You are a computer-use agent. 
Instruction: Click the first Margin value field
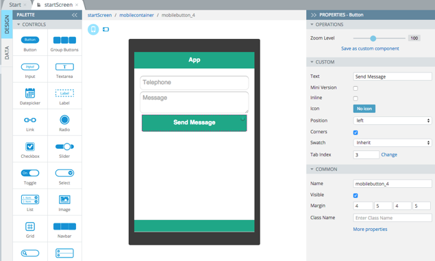(x=363, y=206)
